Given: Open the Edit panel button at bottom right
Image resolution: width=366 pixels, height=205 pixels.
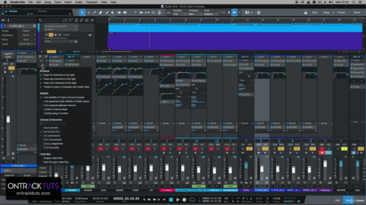Looking at the screenshot, I should click(x=337, y=200).
